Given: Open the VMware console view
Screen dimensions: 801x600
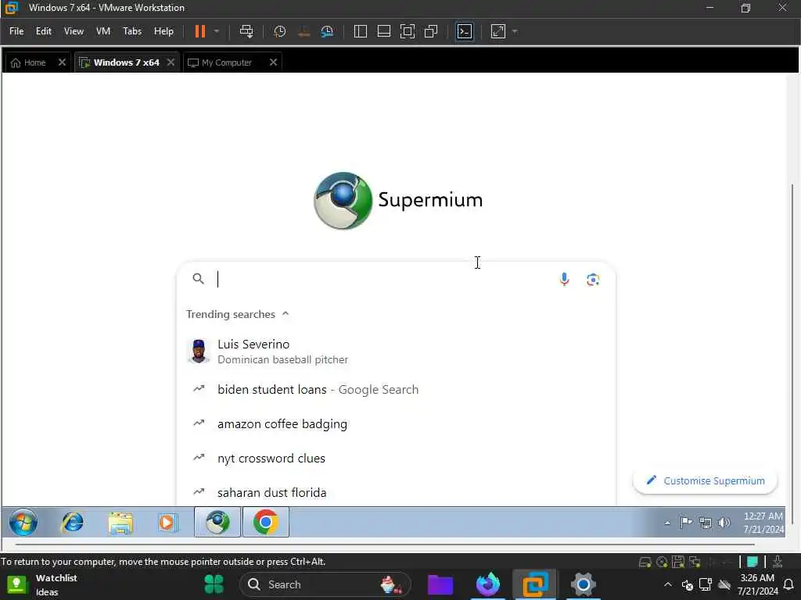Looking at the screenshot, I should click(x=465, y=31).
